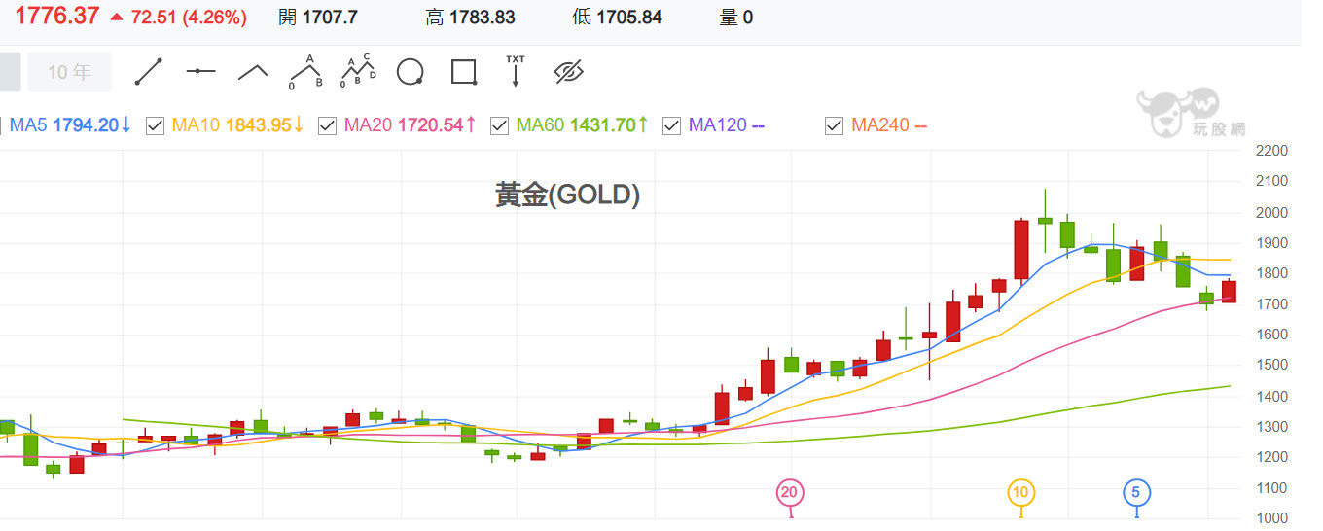Toggle the MA120 checkbox
This screenshot has height=531, width=1323.
pos(671,125)
